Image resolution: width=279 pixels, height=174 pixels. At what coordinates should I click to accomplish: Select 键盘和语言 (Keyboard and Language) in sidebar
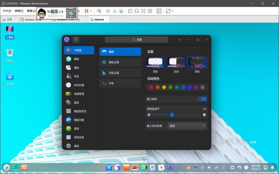click(78, 111)
